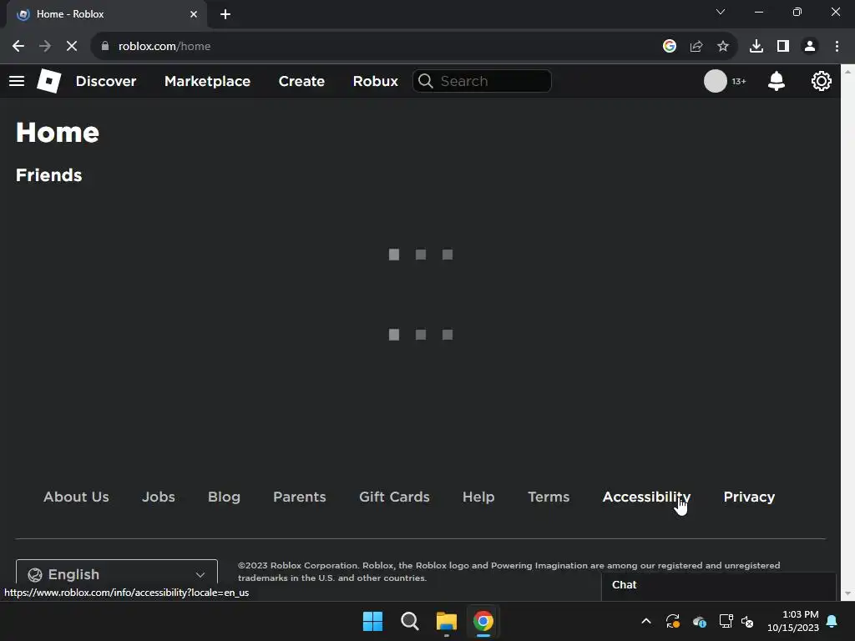
Task: Open Chrome three-dot menu
Action: [x=837, y=47]
